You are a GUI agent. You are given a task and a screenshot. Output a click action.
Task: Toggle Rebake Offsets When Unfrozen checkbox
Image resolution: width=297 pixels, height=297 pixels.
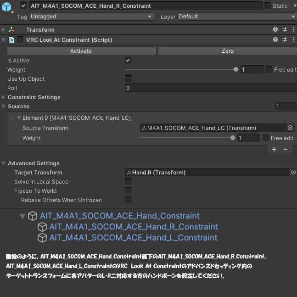[128, 199]
